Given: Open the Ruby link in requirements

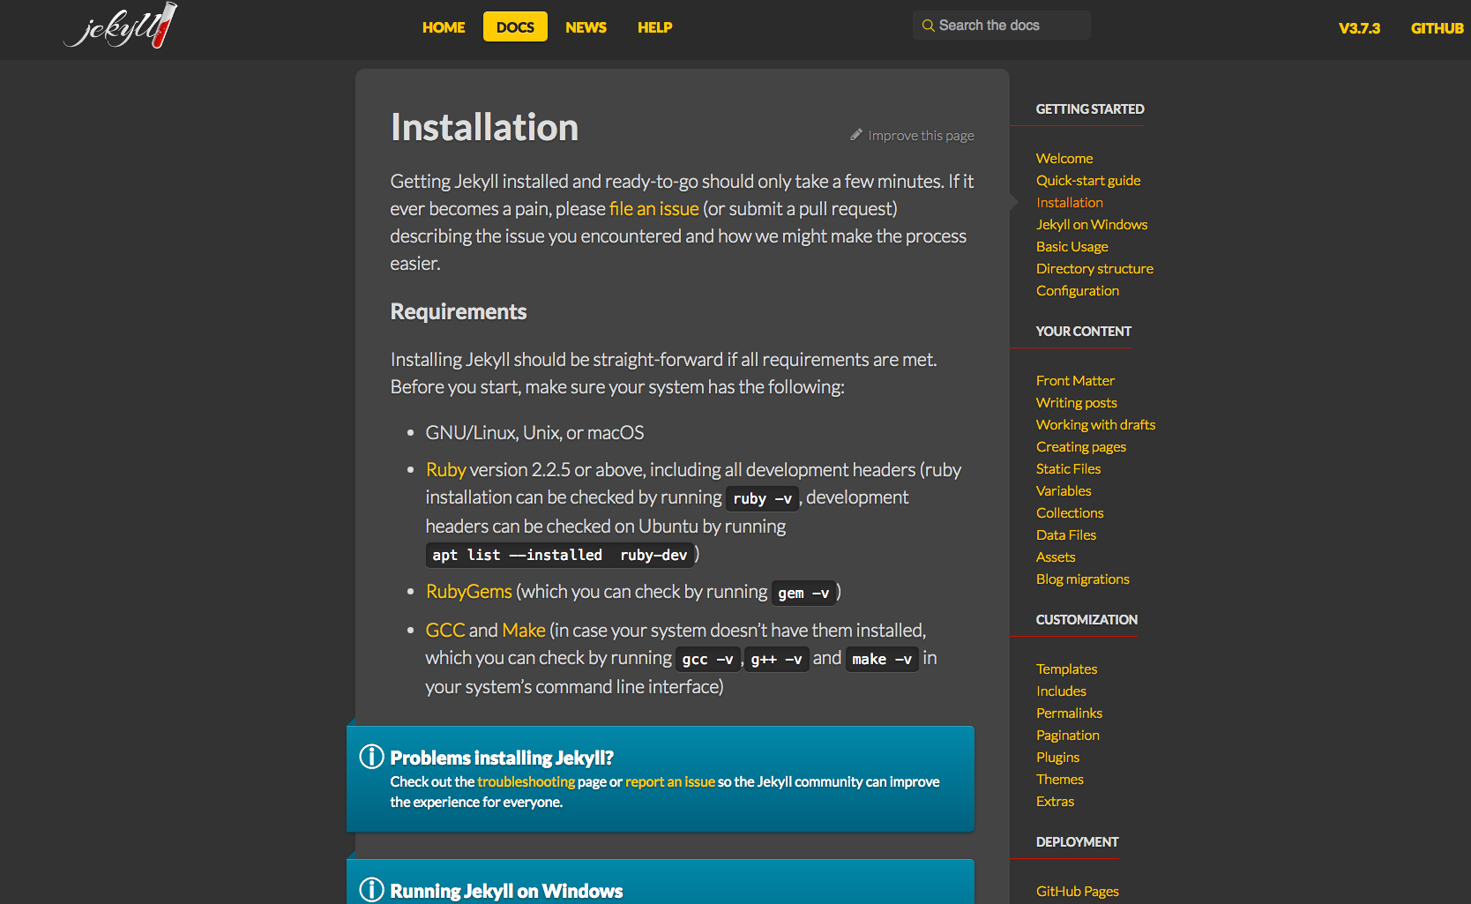Looking at the screenshot, I should pyautogui.click(x=445, y=470).
